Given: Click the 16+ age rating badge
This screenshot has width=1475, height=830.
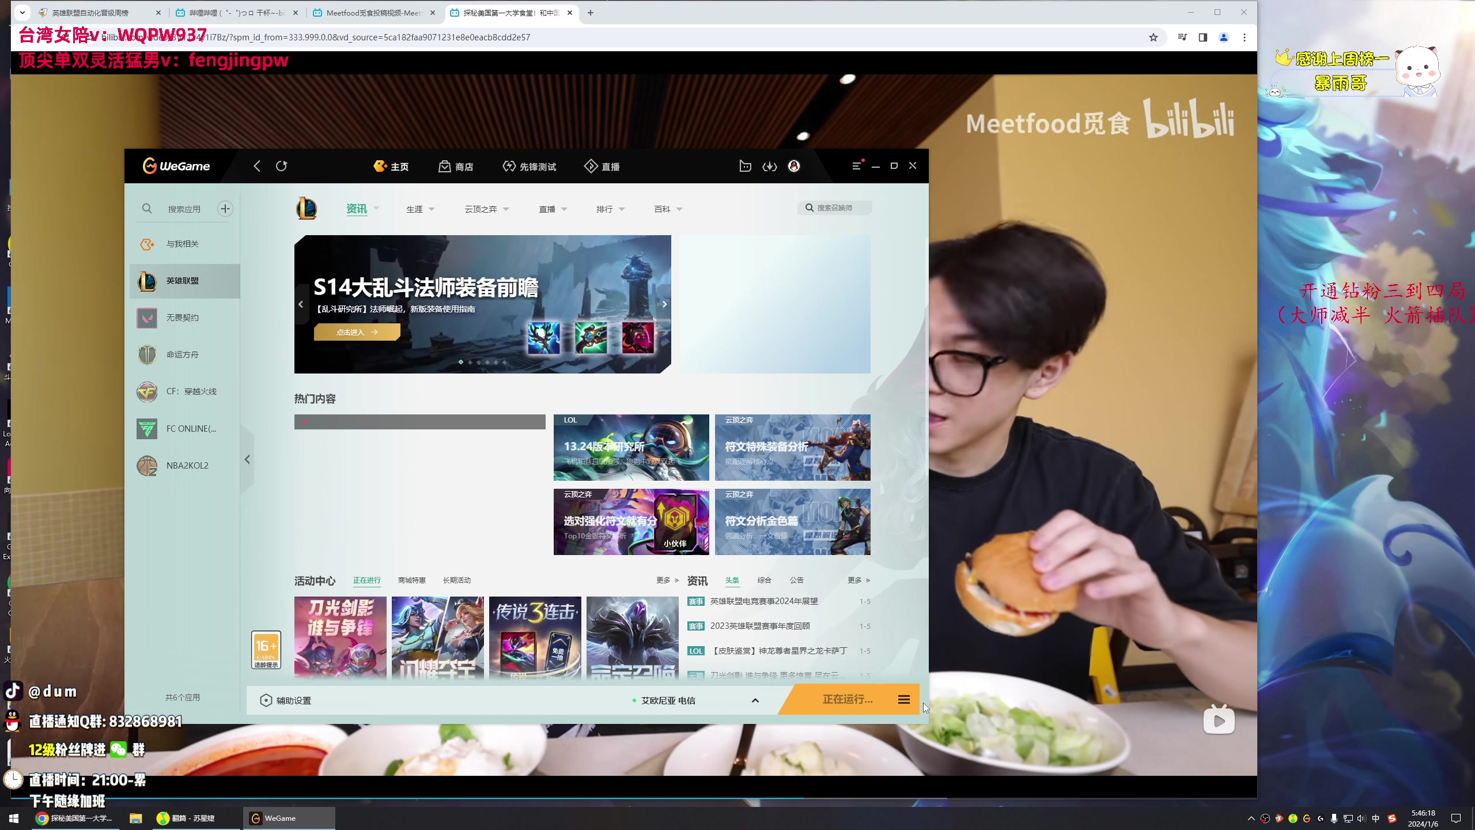Looking at the screenshot, I should point(266,650).
